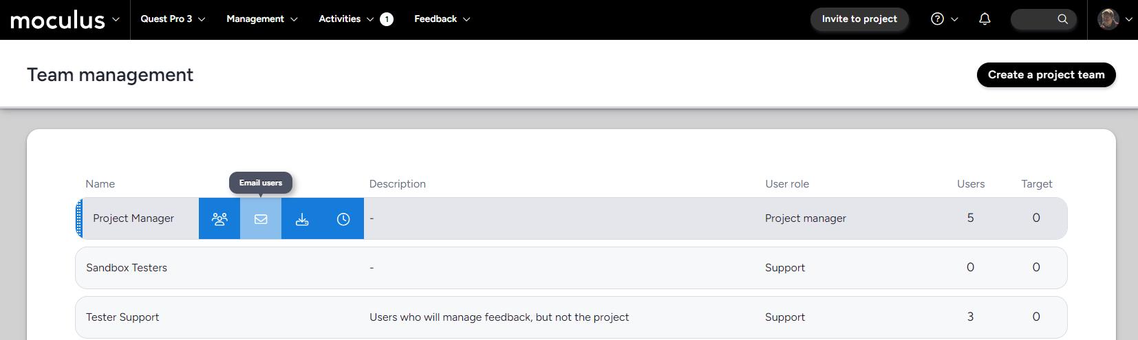Open the Feedback menu
Image resolution: width=1138 pixels, height=340 pixels.
click(442, 19)
